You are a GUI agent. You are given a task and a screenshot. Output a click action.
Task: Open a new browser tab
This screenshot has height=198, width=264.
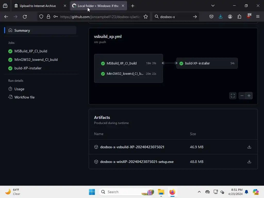click(133, 6)
